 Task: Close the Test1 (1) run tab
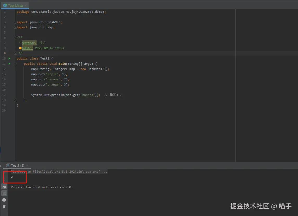pyautogui.click(x=27, y=166)
